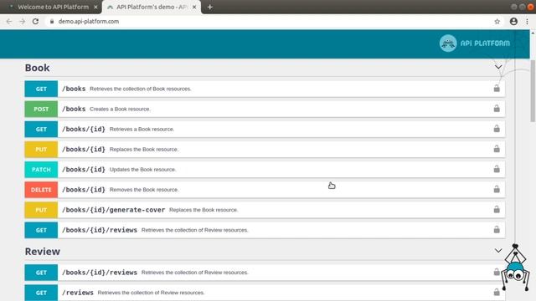Switch to Welcome to API Platform tab
Viewport: 536px width, 301px height.
point(53,7)
